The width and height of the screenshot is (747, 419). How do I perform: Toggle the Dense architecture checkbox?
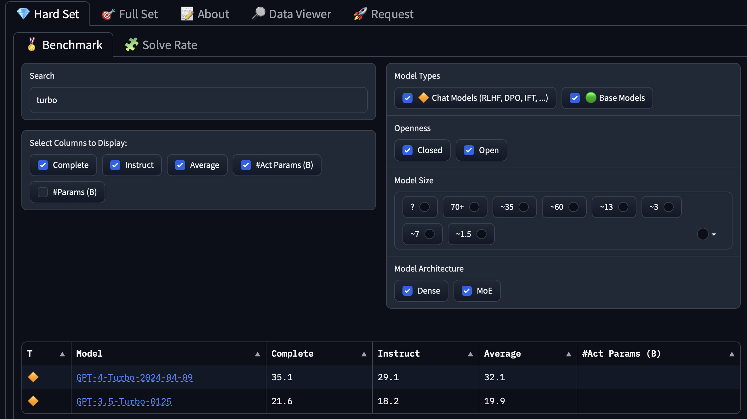coord(408,291)
